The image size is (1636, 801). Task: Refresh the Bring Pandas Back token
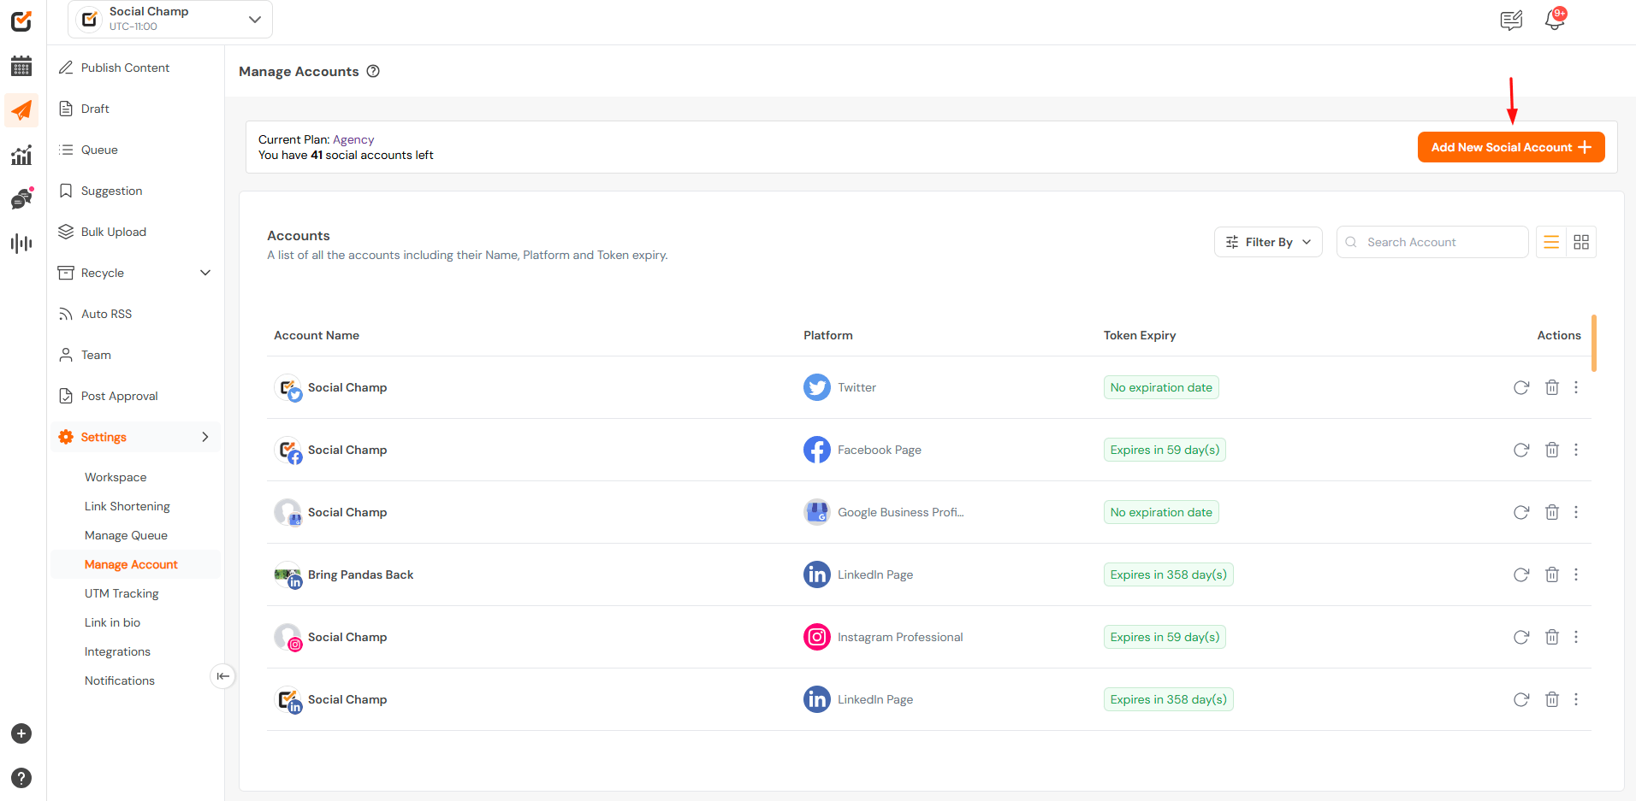click(x=1521, y=574)
